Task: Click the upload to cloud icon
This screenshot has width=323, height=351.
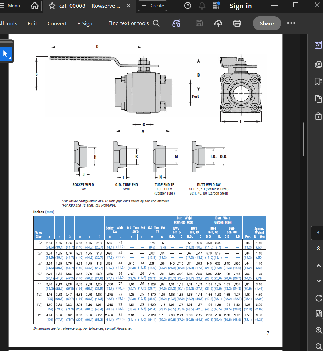Action: 218,23
